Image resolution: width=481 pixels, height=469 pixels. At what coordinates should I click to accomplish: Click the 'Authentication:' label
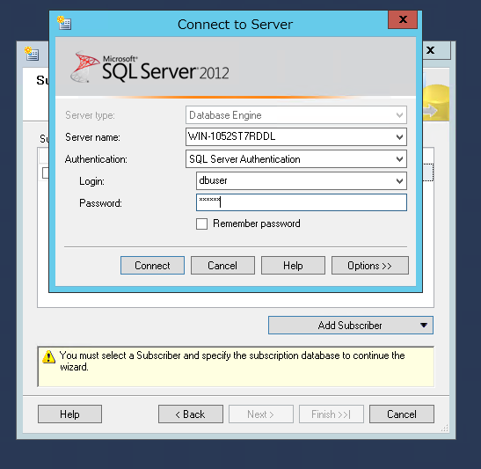coord(96,159)
